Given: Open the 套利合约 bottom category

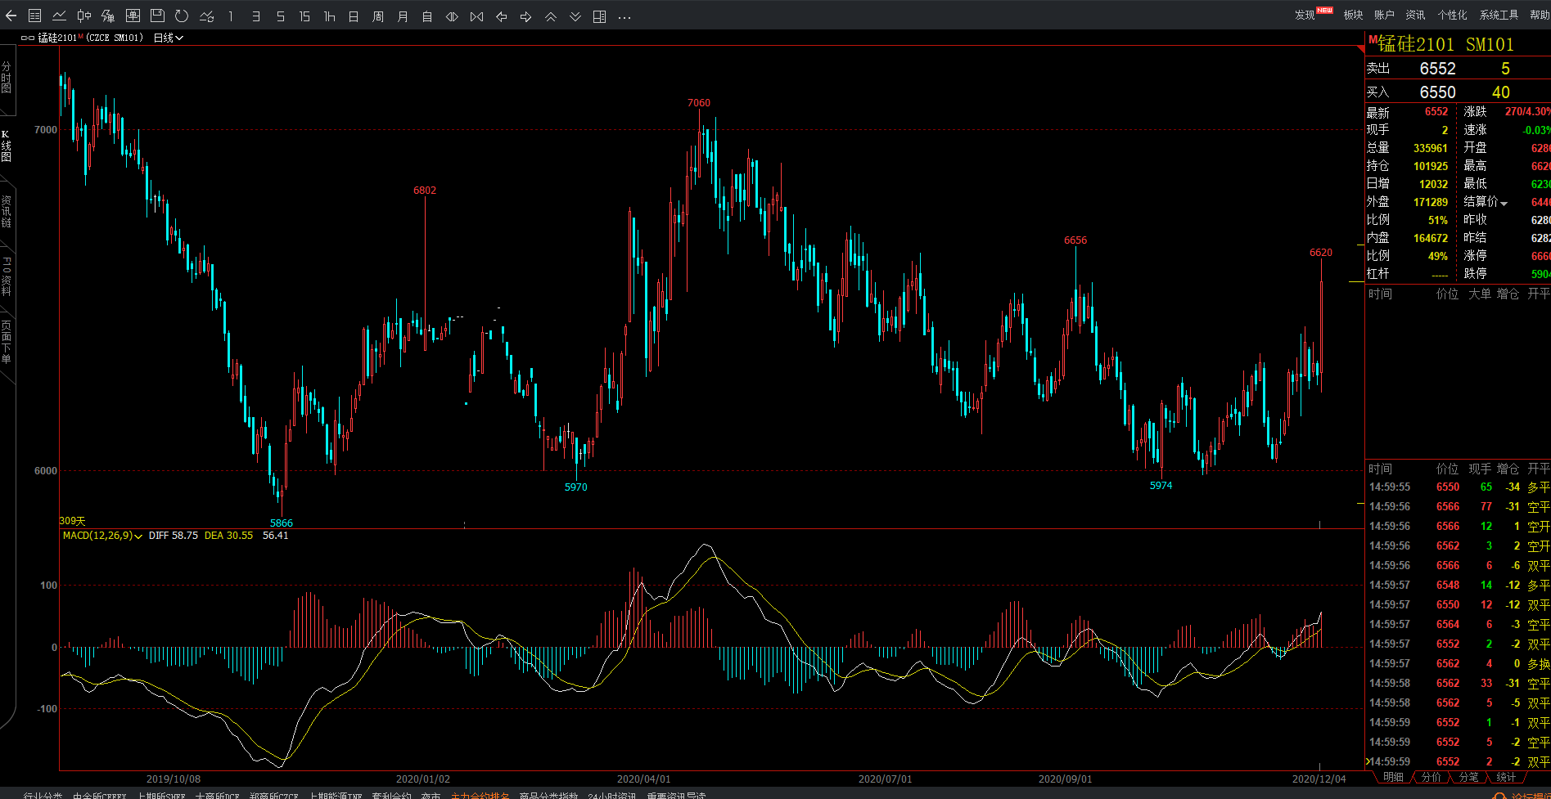Looking at the screenshot, I should (x=391, y=795).
